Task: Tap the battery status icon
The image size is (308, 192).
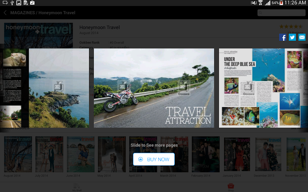Action: [281, 3]
